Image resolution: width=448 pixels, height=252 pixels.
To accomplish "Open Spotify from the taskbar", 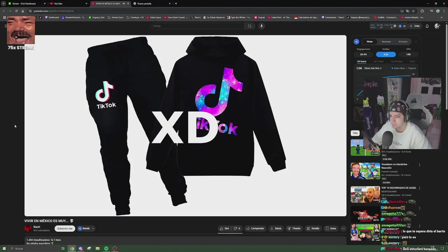I will pos(106,248).
